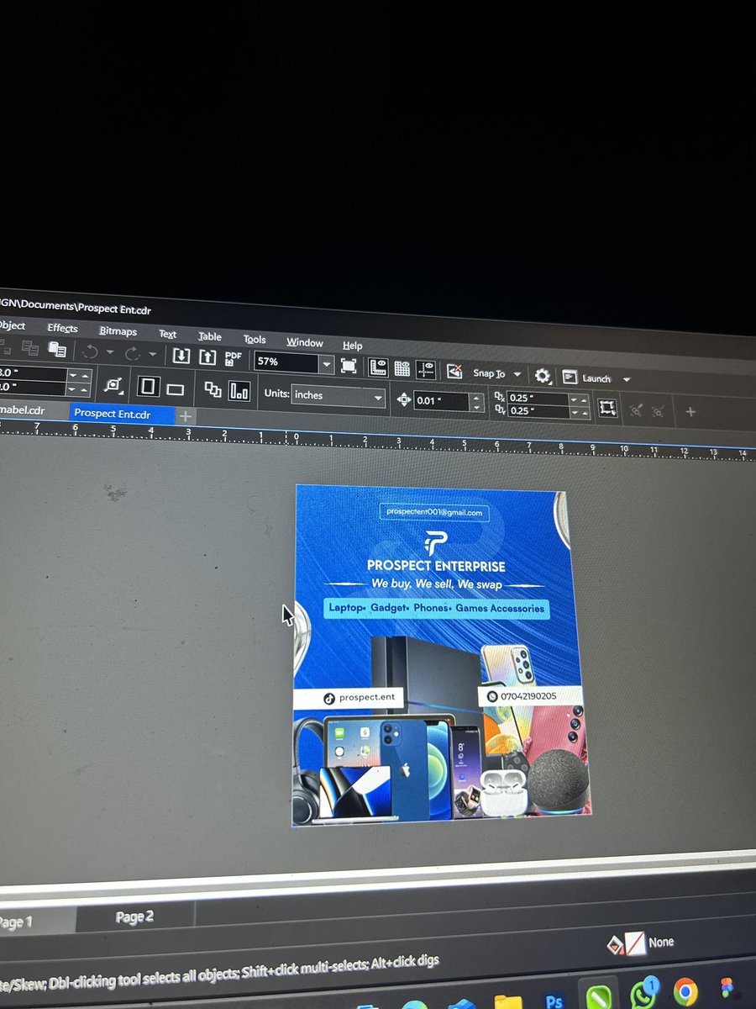Open Figma from the taskbar

click(x=727, y=989)
